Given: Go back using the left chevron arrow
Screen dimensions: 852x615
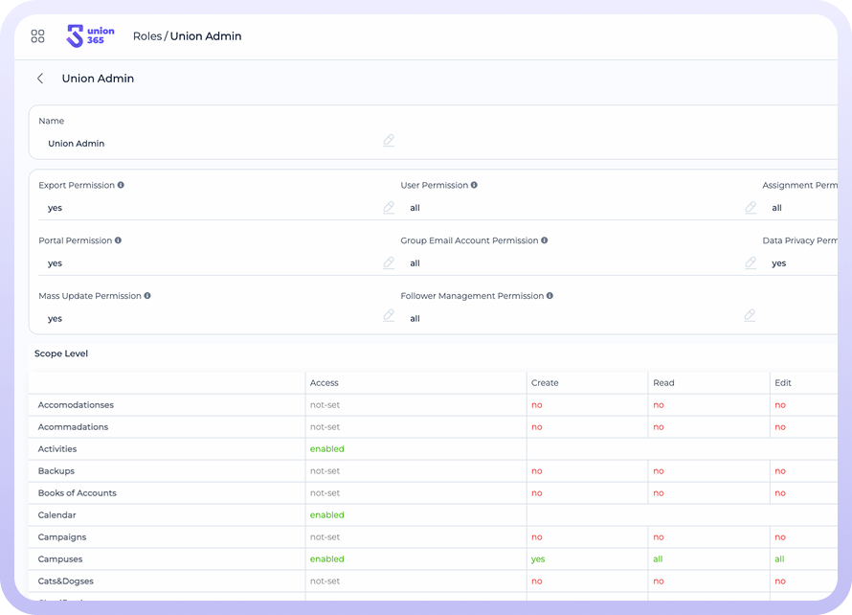Looking at the screenshot, I should [x=40, y=79].
